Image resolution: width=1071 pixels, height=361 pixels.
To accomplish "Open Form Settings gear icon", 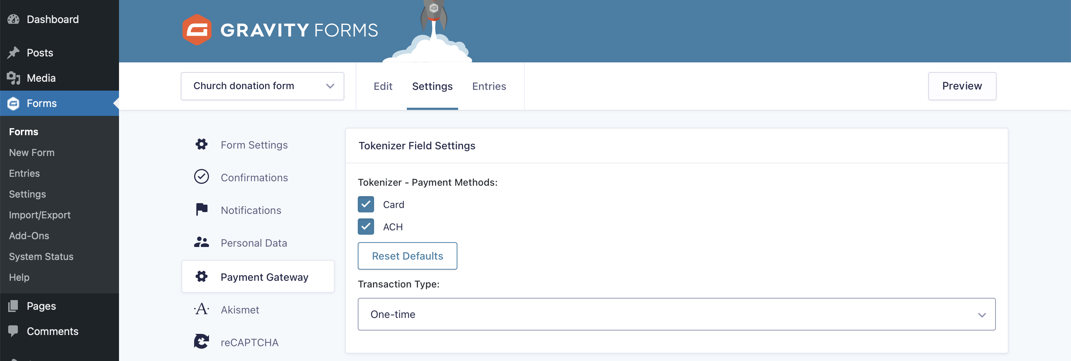I will (202, 144).
